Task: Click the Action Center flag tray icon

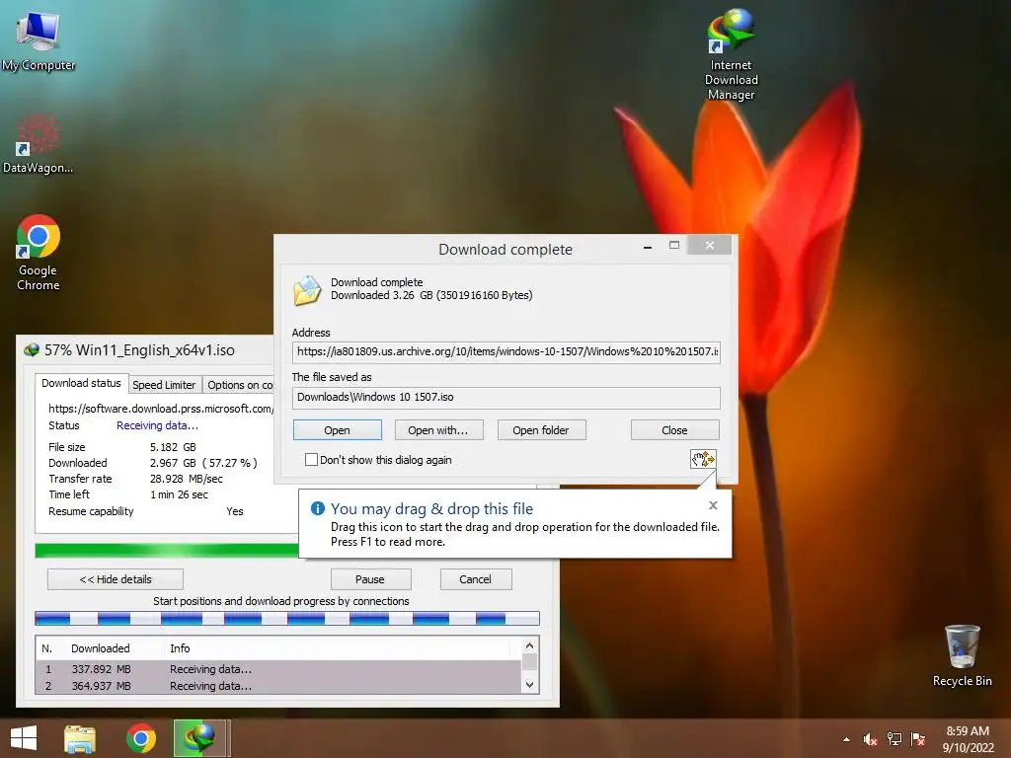Action: pyautogui.click(x=918, y=739)
